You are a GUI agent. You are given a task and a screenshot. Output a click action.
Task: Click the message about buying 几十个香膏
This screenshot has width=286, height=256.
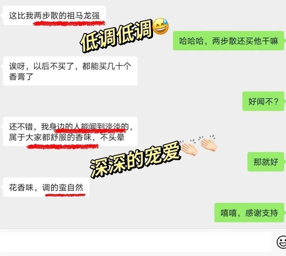(70, 71)
